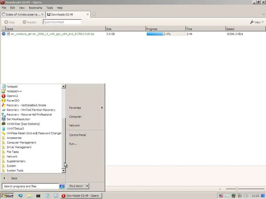This screenshot has width=266, height=199.
Task: Open the Edit menu
Action: point(12,8)
